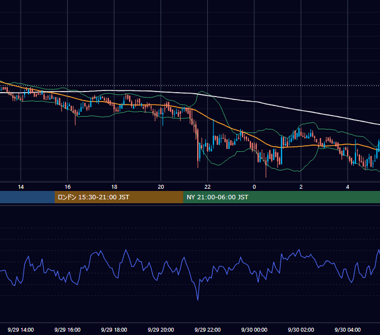380x335 pixels.
Task: Click the 9/29 18:00 time label
Action: pyautogui.click(x=114, y=329)
